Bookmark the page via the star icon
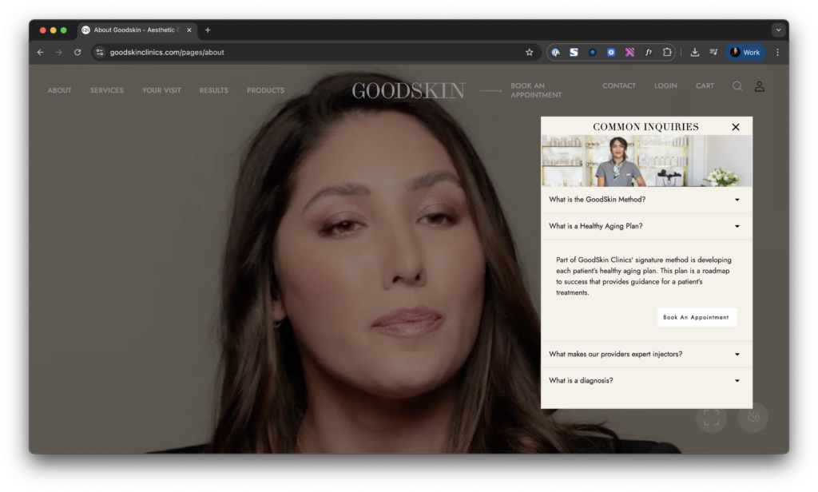 point(529,51)
